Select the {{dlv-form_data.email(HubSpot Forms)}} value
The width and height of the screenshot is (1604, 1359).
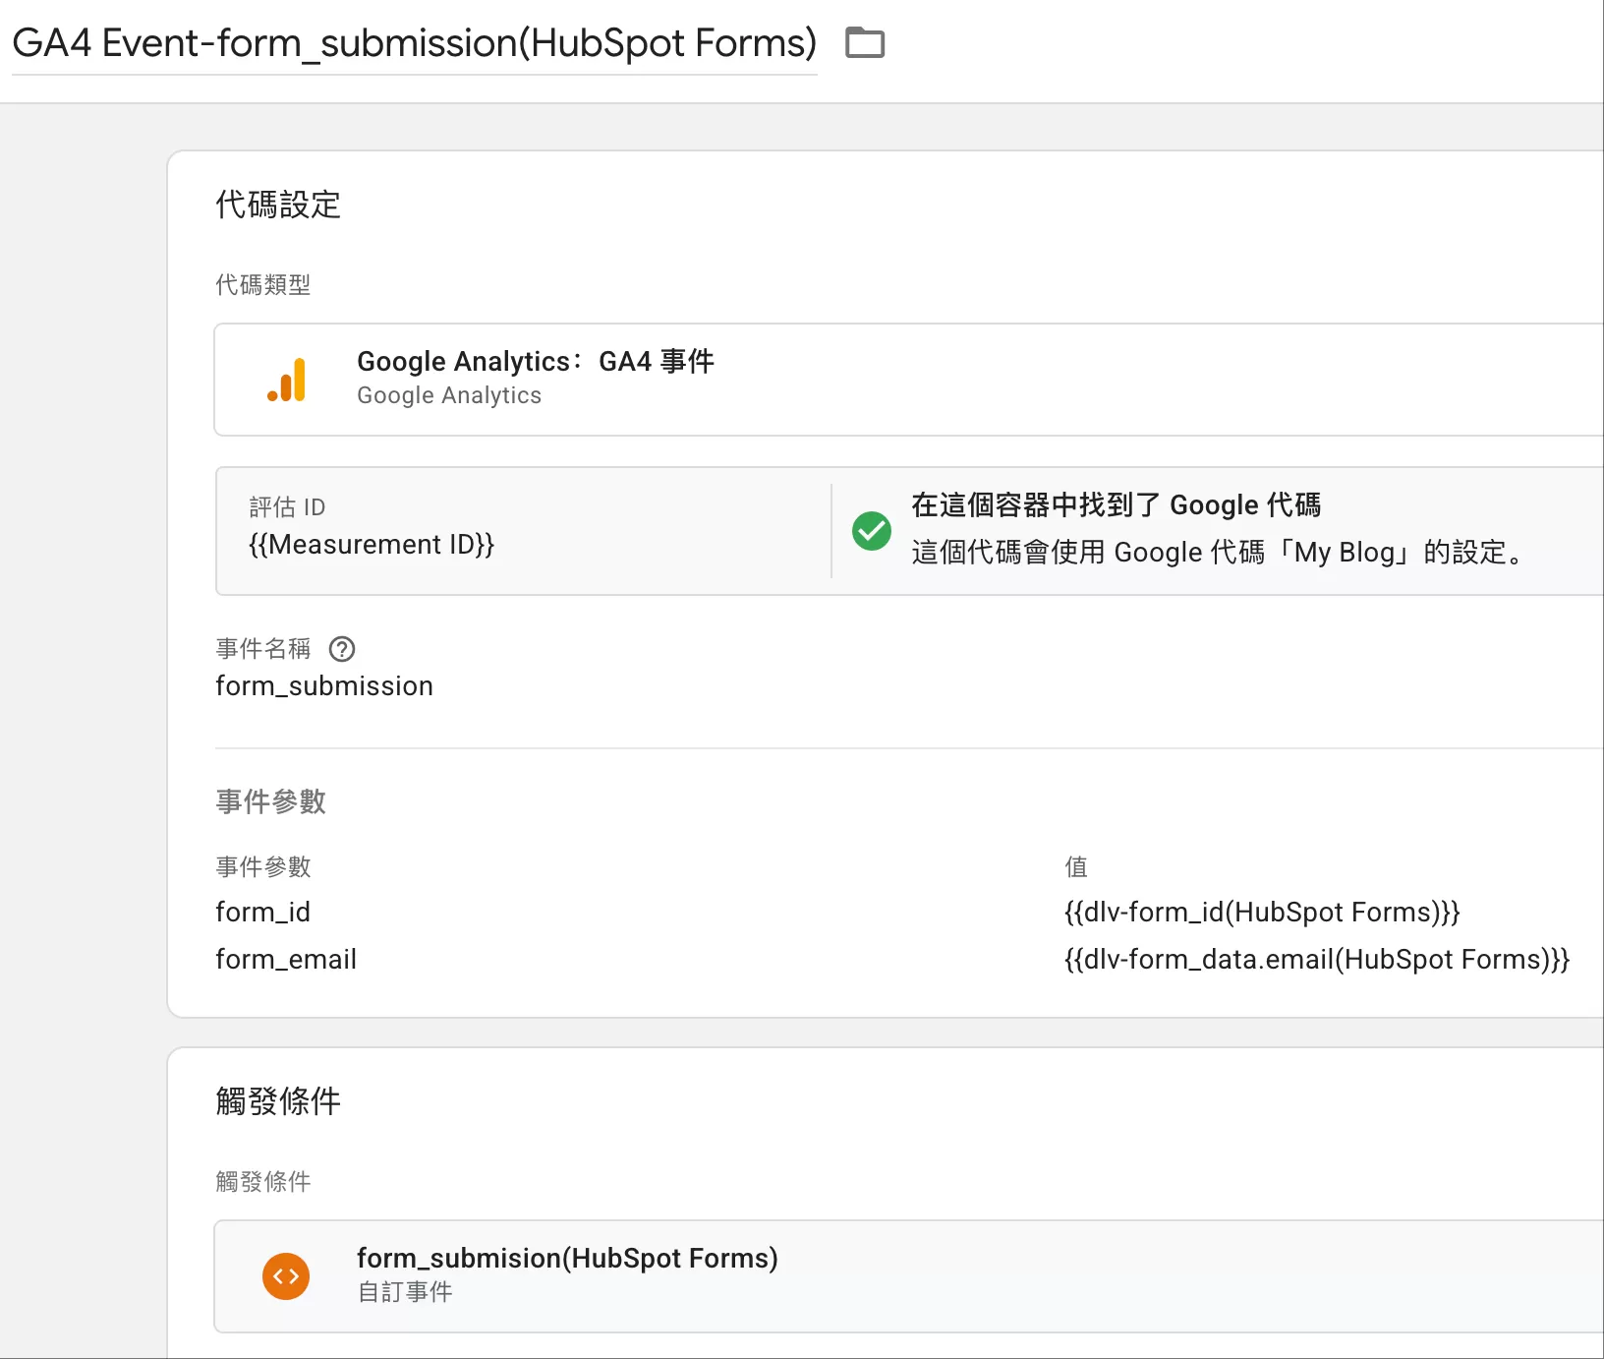[1317, 960]
